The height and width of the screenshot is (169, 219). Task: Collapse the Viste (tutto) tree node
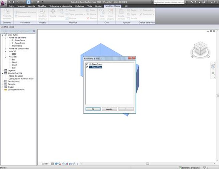pyautogui.click(x=2, y=35)
